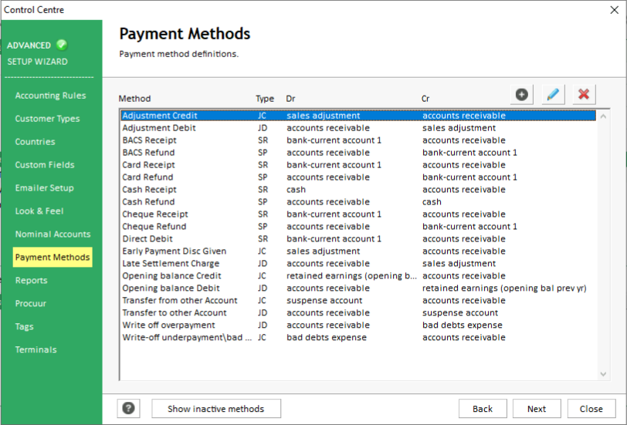Click the add payment method plus icon
Screen dimensions: 627x425
point(522,94)
